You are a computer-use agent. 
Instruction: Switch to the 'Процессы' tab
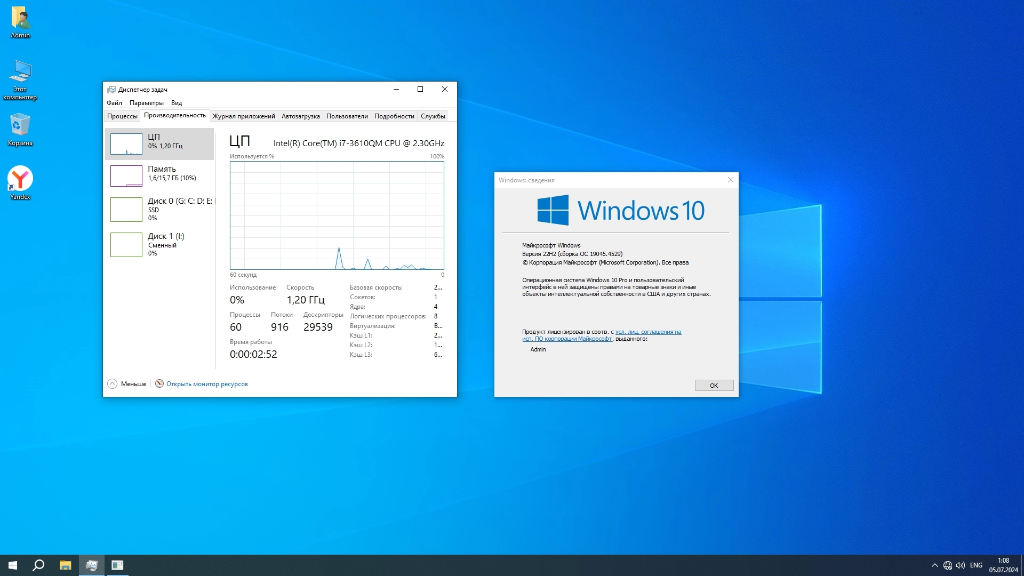tap(122, 116)
